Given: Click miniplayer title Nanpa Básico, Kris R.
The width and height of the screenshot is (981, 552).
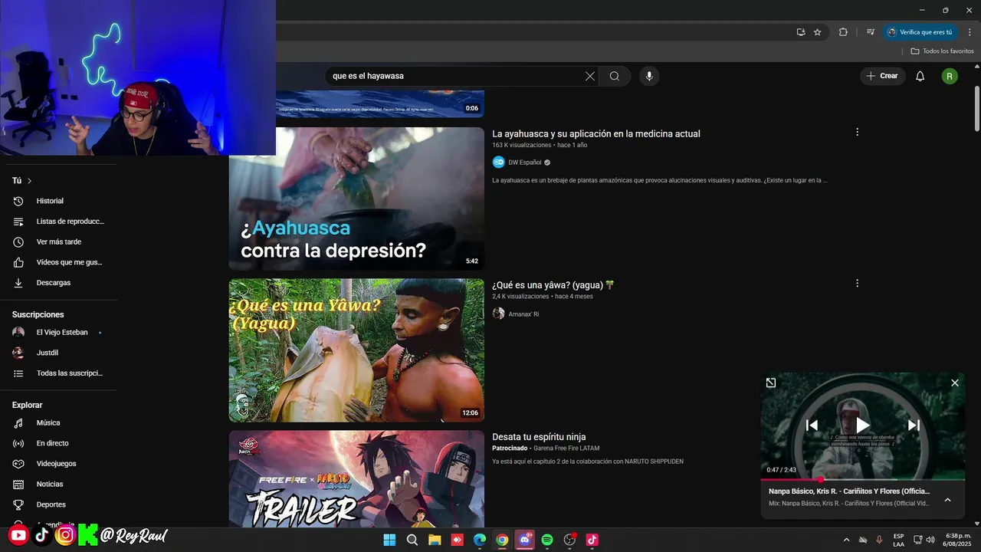Looking at the screenshot, I should 849,491.
